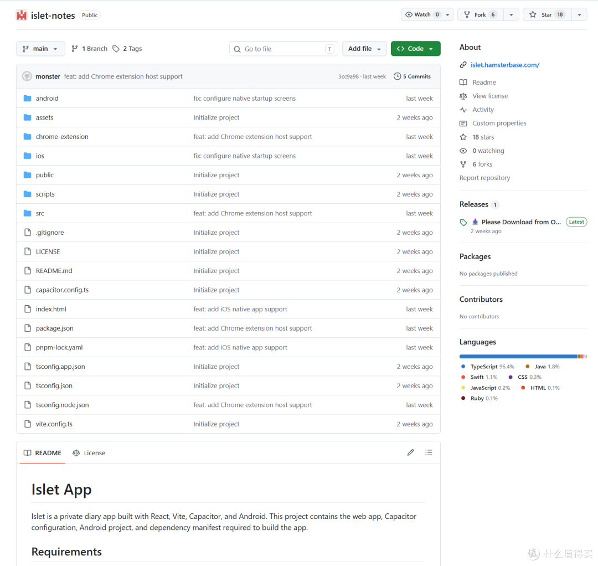Star the islet-notes repository
The image size is (598, 566).
[547, 15]
